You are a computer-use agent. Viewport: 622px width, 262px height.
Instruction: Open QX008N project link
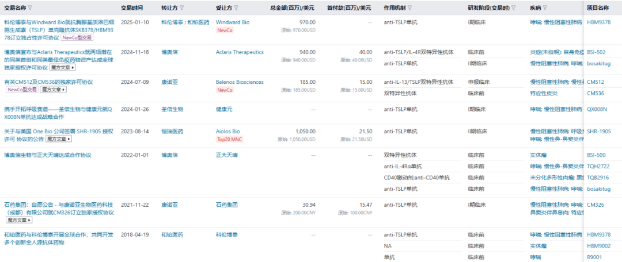click(x=597, y=109)
